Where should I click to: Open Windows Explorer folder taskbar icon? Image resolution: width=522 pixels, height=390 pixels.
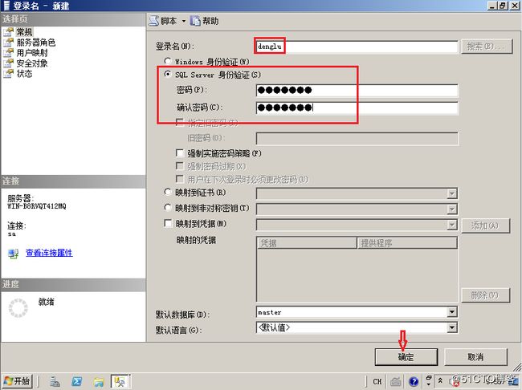[x=99, y=381]
